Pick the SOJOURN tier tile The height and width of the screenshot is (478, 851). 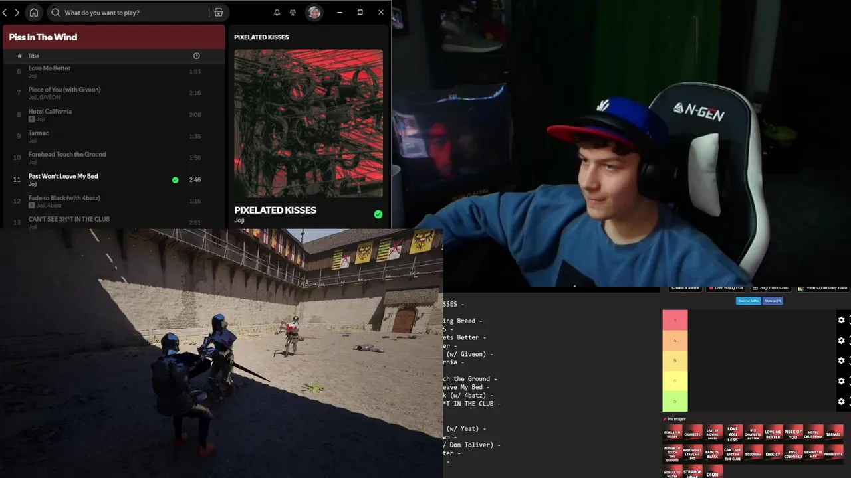[753, 454]
